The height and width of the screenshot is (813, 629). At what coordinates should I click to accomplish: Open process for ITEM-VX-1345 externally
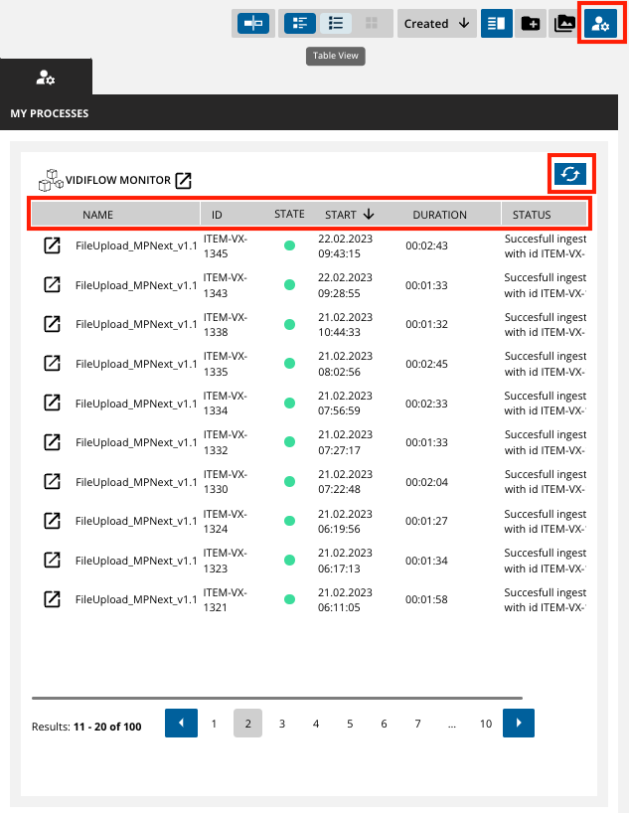click(x=52, y=245)
